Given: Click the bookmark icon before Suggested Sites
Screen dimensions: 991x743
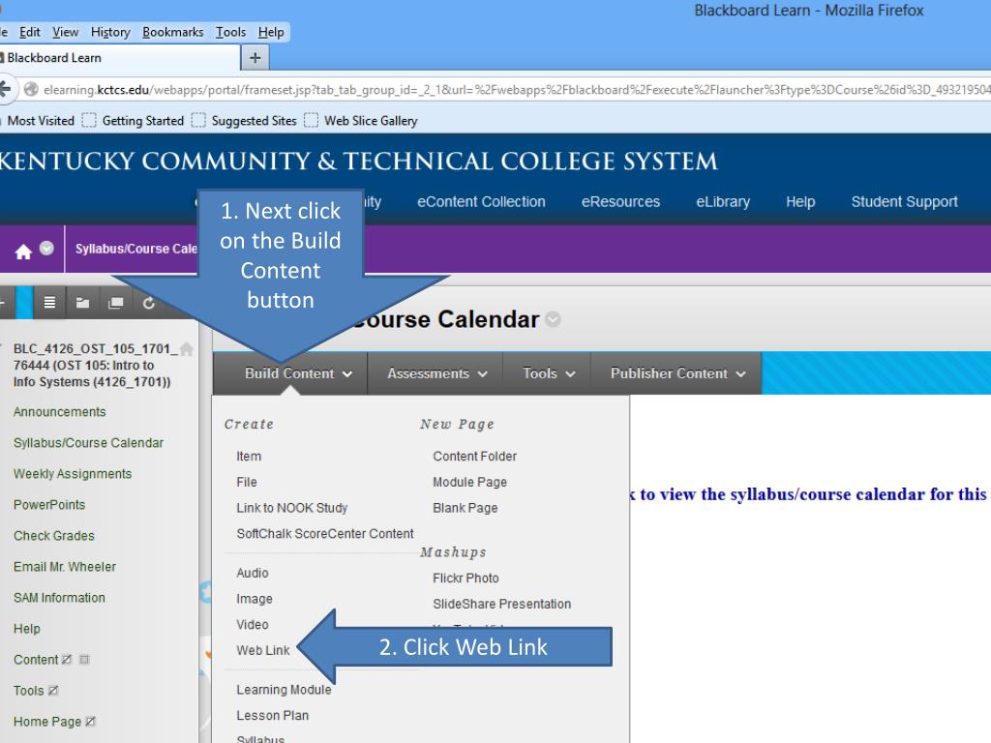Looking at the screenshot, I should coord(198,120).
